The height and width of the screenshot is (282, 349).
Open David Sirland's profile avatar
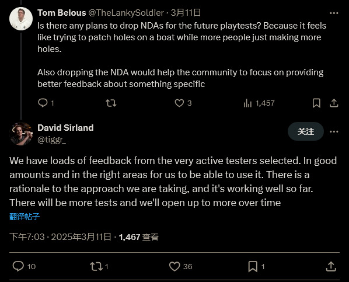point(21,134)
